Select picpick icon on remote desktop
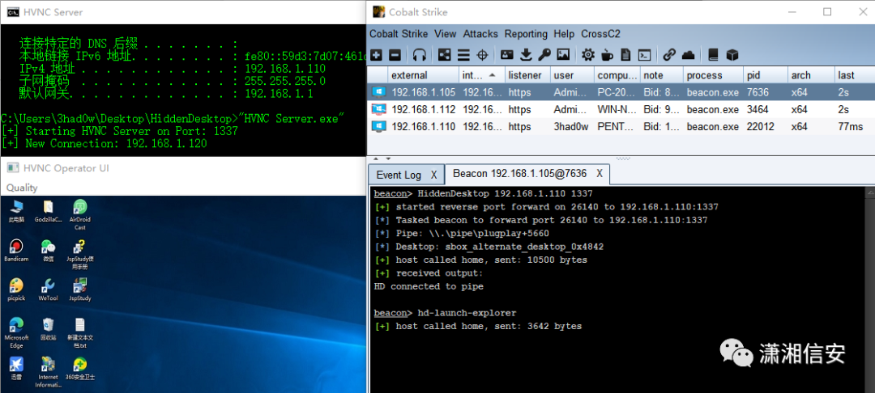The height and width of the screenshot is (393, 875). point(16,289)
